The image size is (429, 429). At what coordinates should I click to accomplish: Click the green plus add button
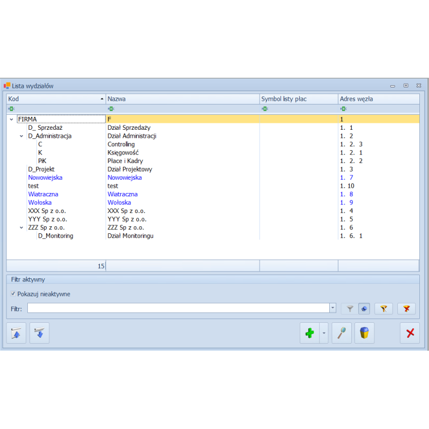(309, 333)
